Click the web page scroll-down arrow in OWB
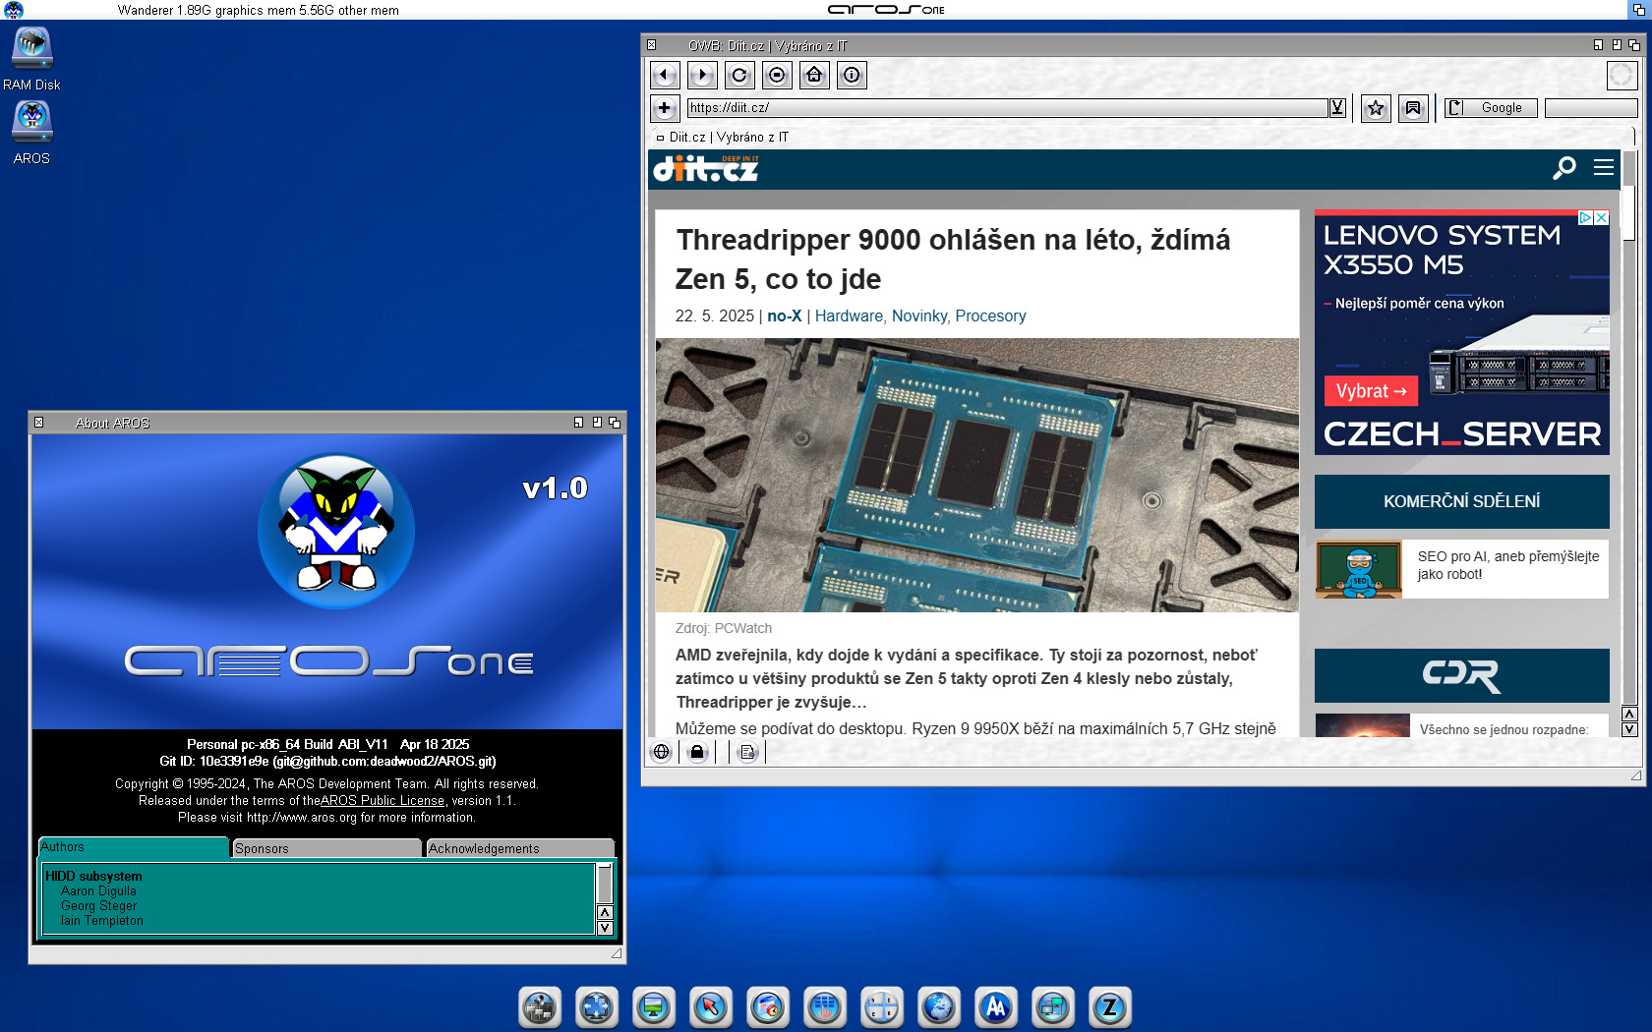 pos(1629,729)
